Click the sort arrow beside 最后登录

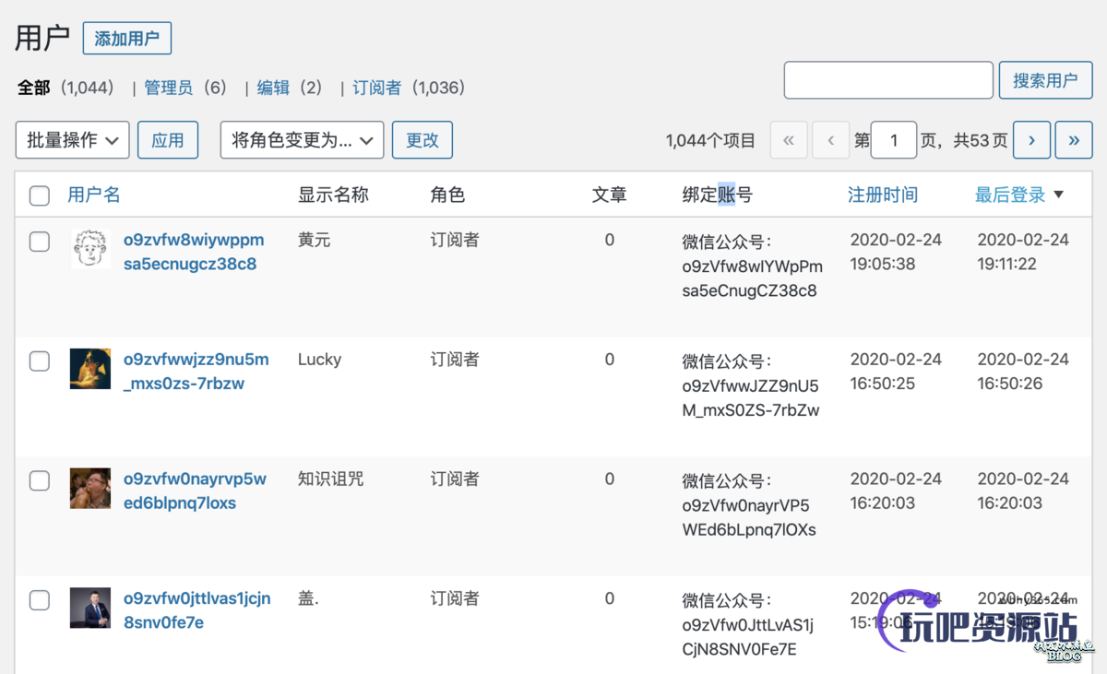(1059, 195)
